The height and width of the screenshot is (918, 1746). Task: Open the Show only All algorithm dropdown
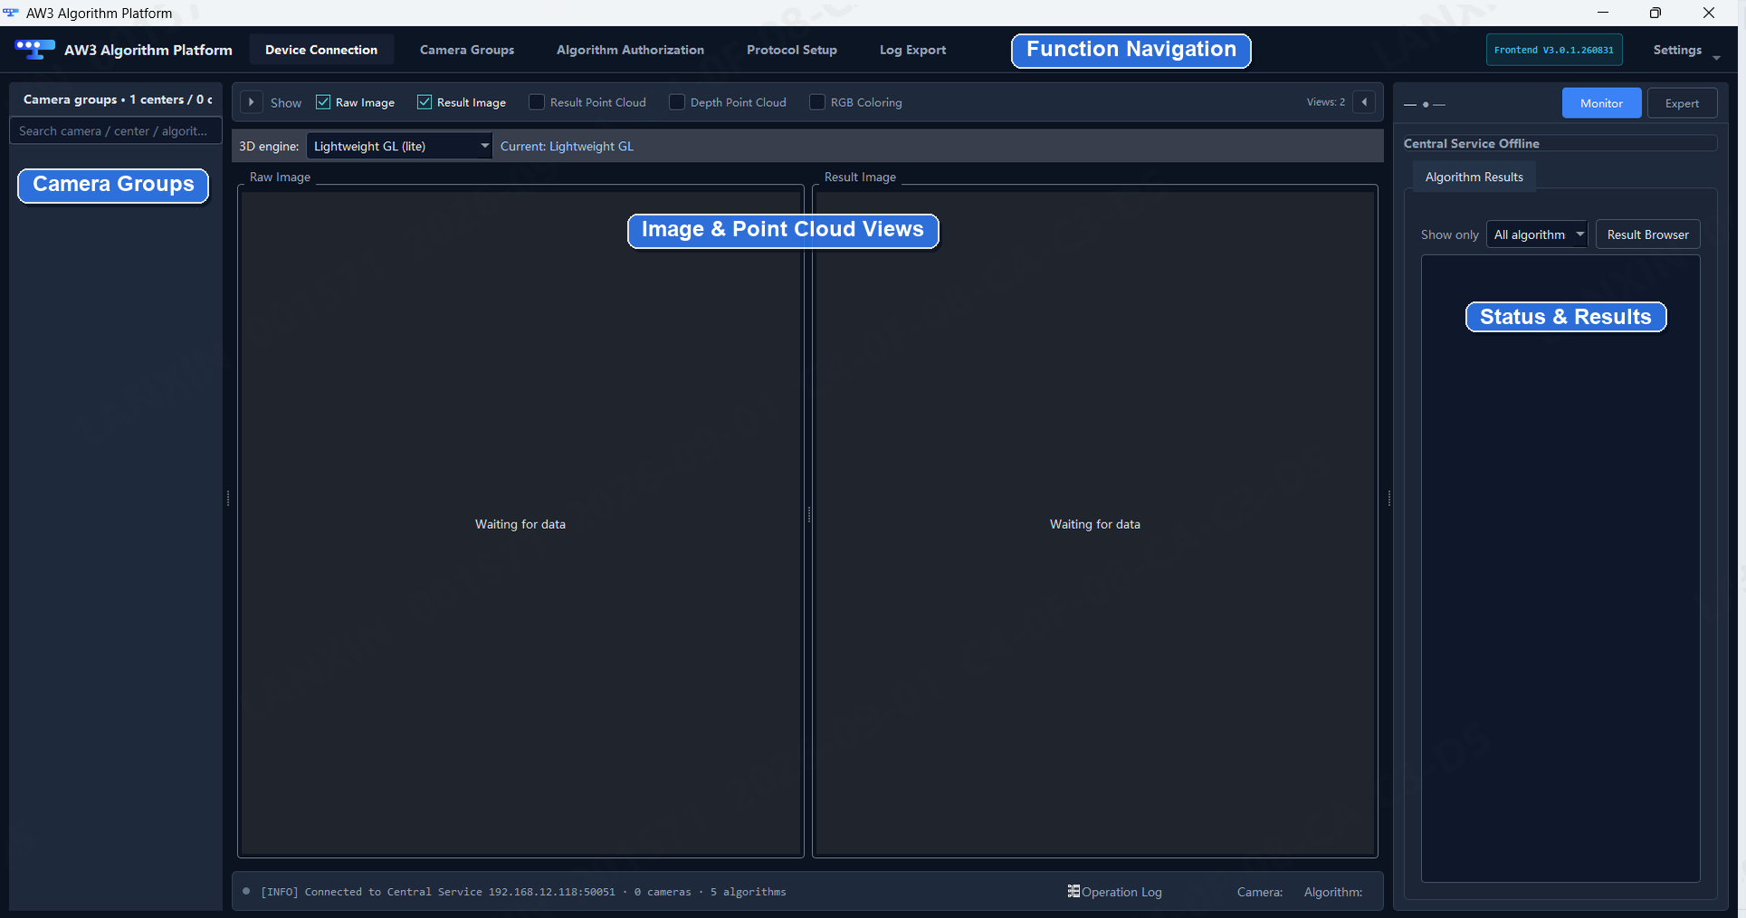pos(1537,234)
